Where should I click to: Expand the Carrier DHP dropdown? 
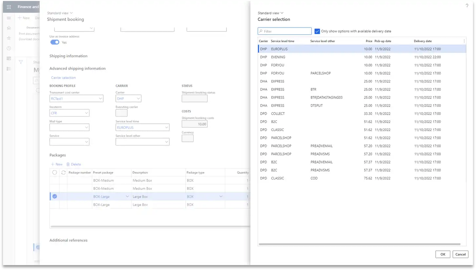click(x=138, y=99)
